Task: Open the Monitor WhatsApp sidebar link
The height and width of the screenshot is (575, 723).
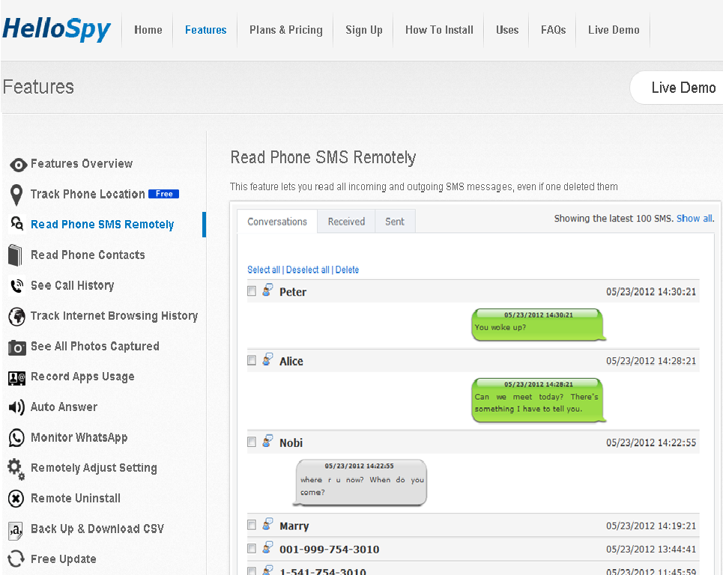Action: point(79,437)
